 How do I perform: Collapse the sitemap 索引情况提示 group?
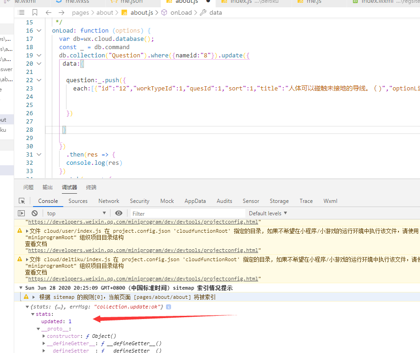[21, 288]
